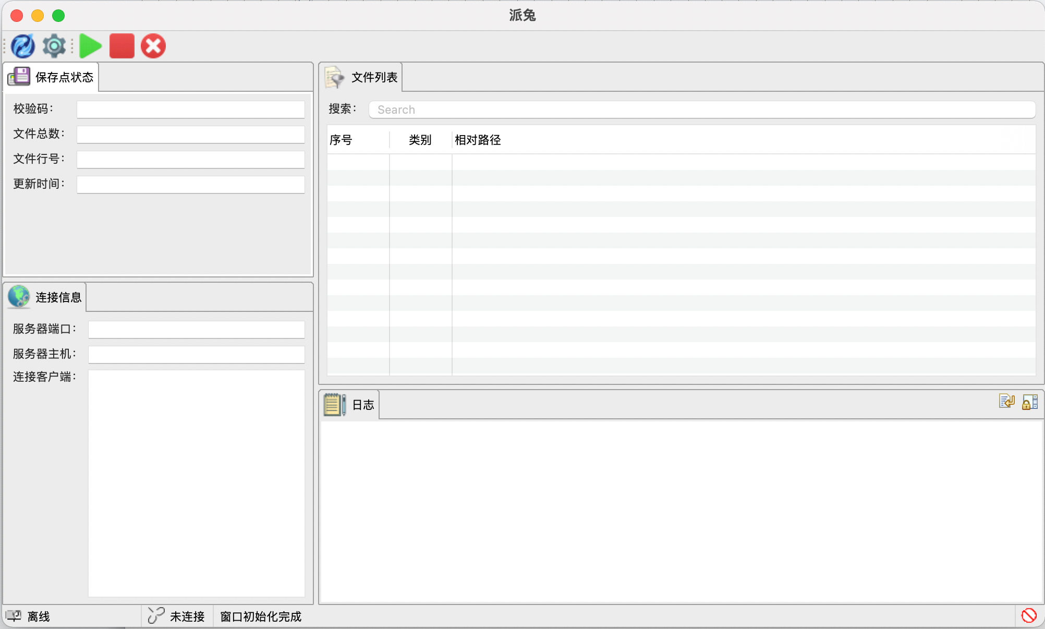Image resolution: width=1045 pixels, height=629 pixels.
Task: Click the prohibition icon at bottom right
Action: coord(1030,615)
